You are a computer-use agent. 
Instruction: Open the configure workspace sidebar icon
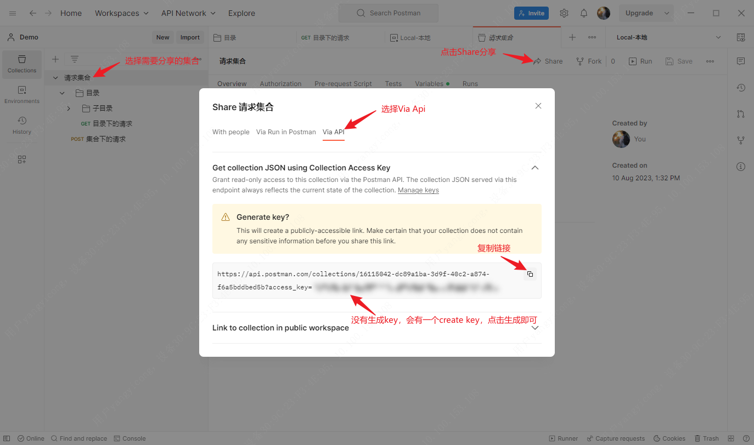point(22,159)
